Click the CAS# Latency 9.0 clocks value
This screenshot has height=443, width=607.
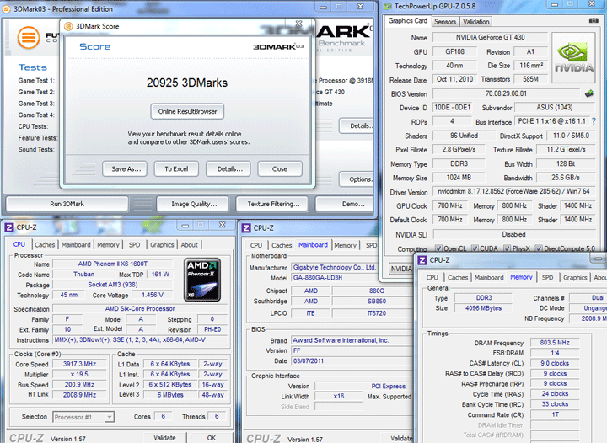coord(555,363)
